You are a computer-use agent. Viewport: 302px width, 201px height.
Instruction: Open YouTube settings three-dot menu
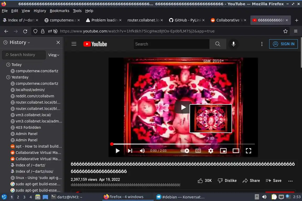(x=262, y=44)
